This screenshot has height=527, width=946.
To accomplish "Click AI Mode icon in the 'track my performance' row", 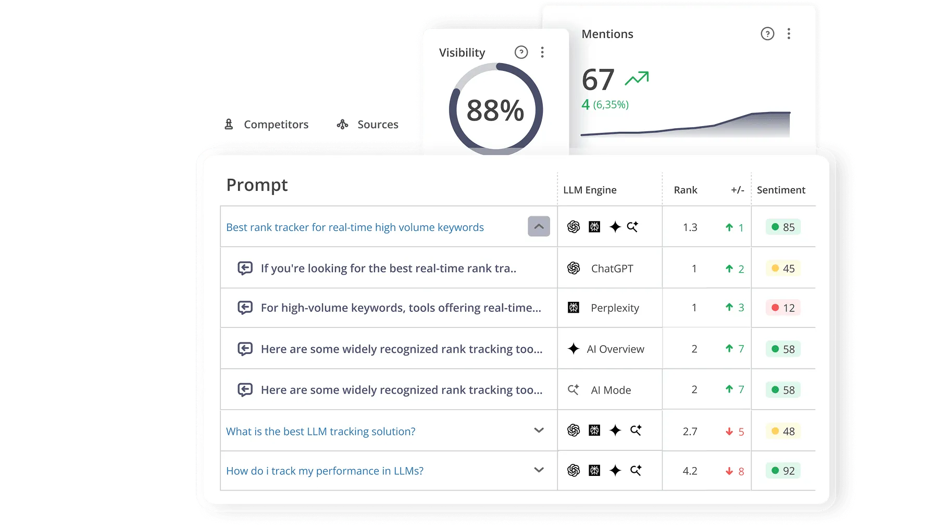I will [636, 470].
